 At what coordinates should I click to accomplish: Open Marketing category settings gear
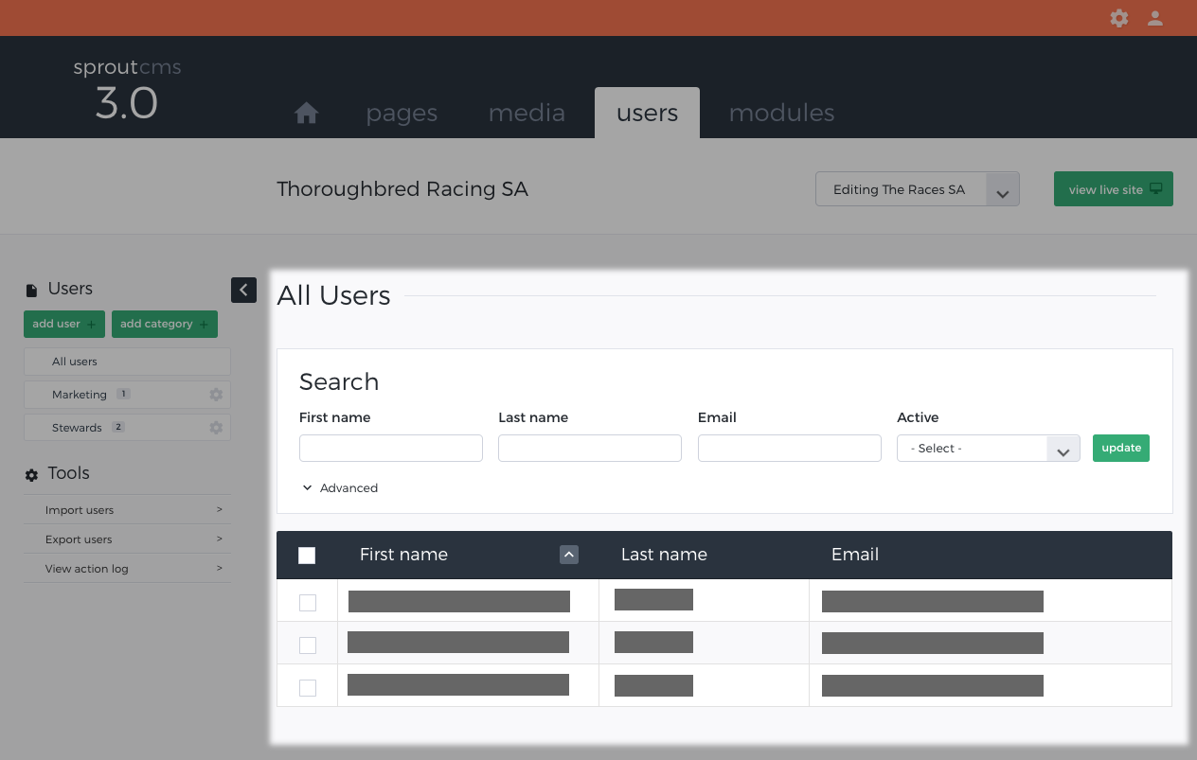pos(216,395)
